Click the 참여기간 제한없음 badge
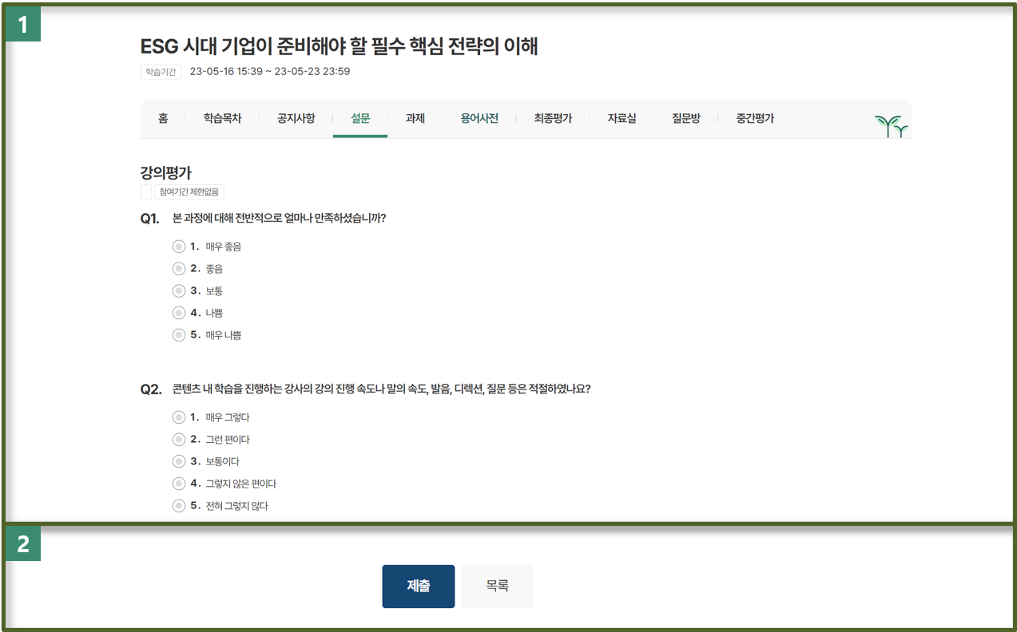Screen dimensions: 1017x632 189,192
